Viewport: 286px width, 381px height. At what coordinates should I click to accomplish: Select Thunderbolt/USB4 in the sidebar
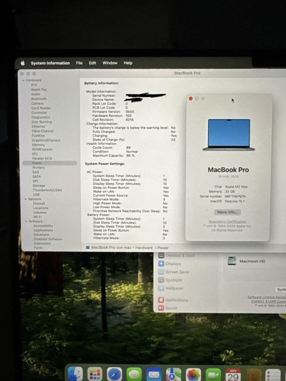coord(47,190)
